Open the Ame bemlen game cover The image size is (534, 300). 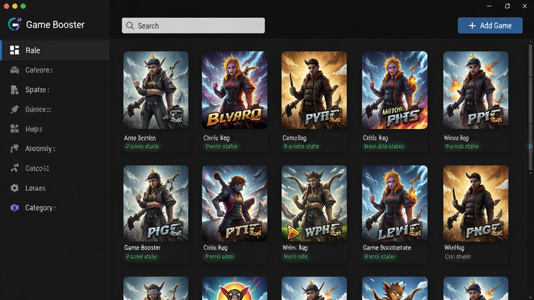coord(155,90)
